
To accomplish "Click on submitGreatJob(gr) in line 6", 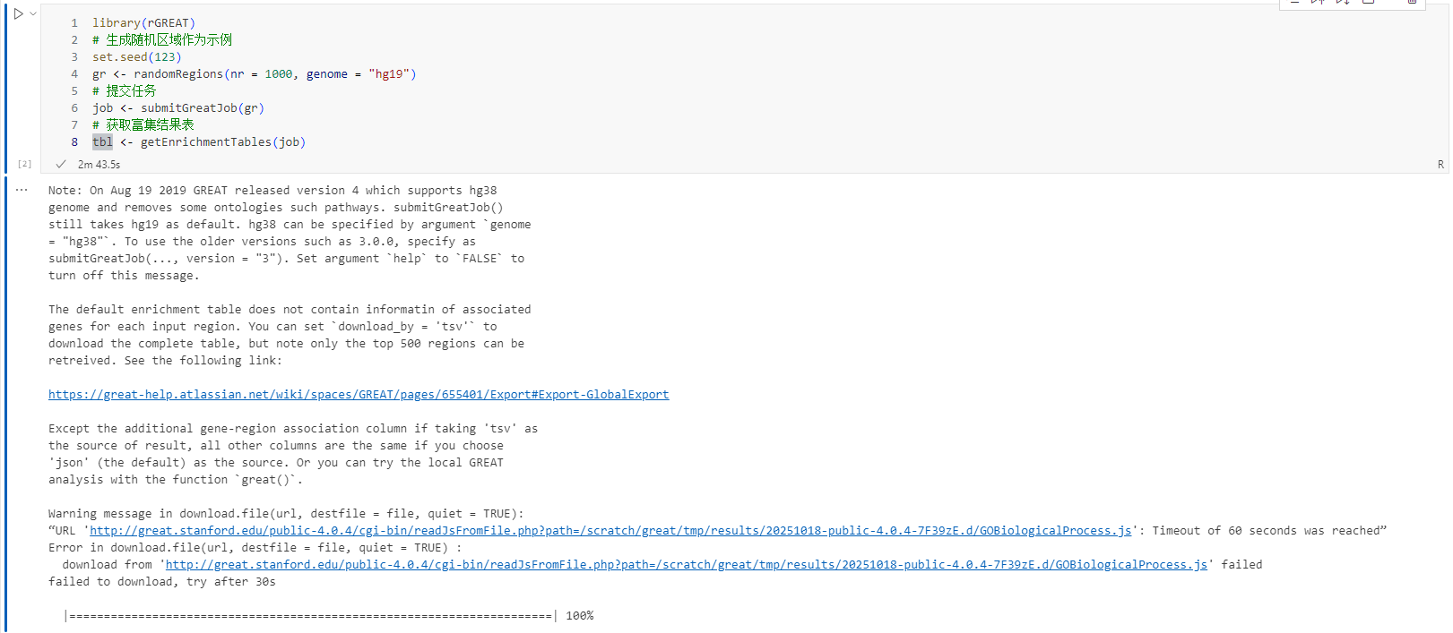I will [203, 108].
